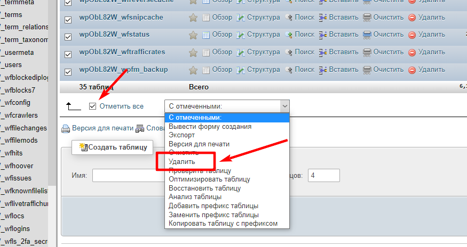Click Обзор icon in wpObL82W_wfsnipcache row
This screenshot has height=247, width=467.
207,18
